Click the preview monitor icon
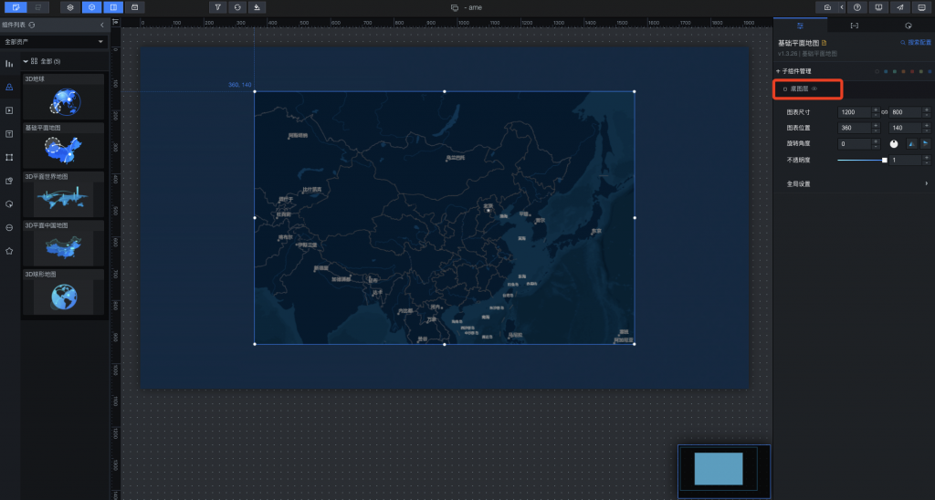The image size is (935, 500). 878,7
